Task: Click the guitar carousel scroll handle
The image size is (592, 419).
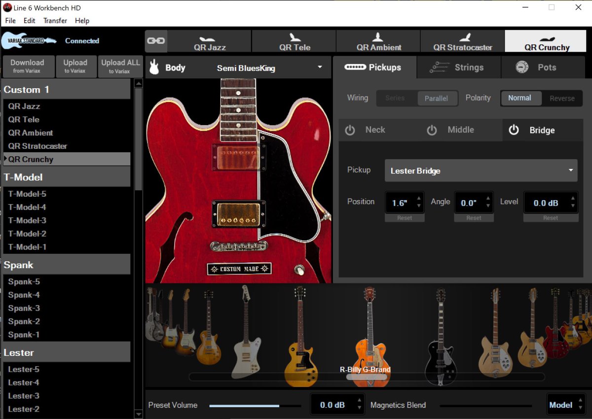Action: pyautogui.click(x=367, y=377)
